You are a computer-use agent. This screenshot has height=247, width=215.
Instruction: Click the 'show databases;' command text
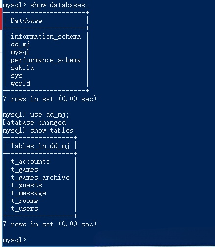click(59, 5)
